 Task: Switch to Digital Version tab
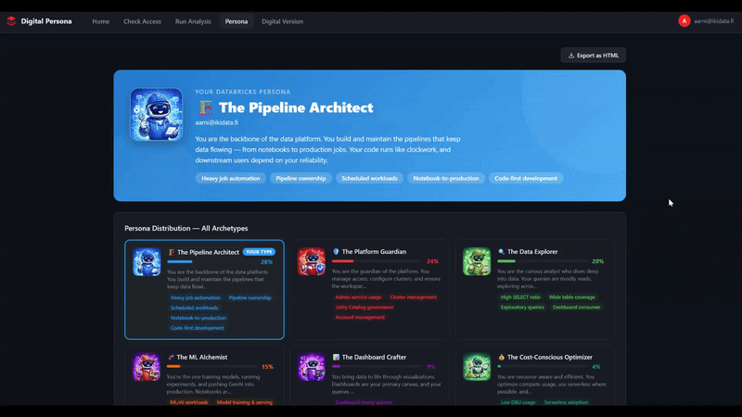282,21
